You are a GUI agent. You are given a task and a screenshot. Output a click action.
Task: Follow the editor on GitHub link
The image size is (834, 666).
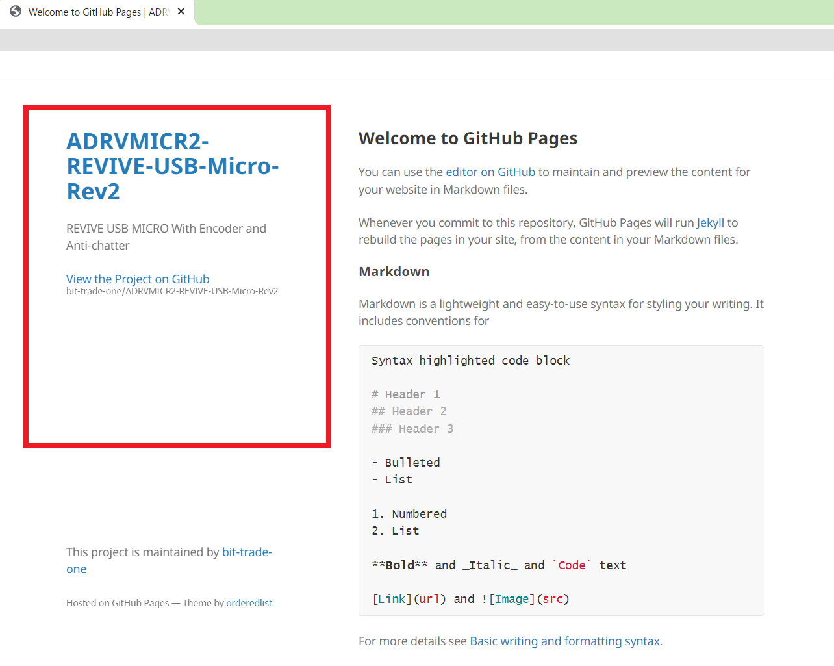click(x=490, y=172)
